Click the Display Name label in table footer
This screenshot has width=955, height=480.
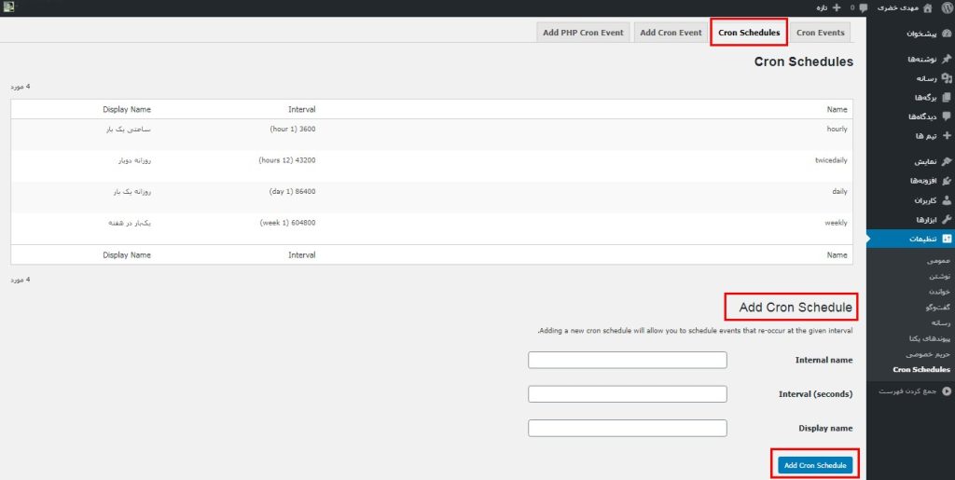127,254
